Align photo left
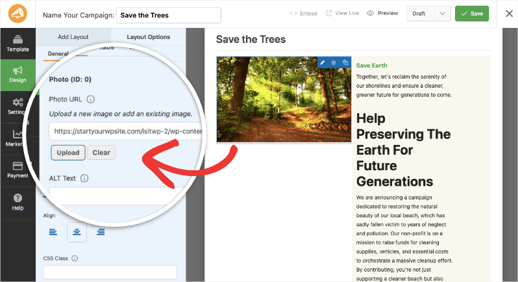Viewport: 518px width, 282px height. click(x=53, y=232)
